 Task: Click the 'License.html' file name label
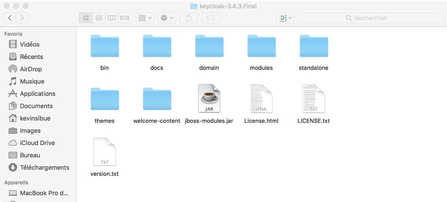tap(261, 121)
